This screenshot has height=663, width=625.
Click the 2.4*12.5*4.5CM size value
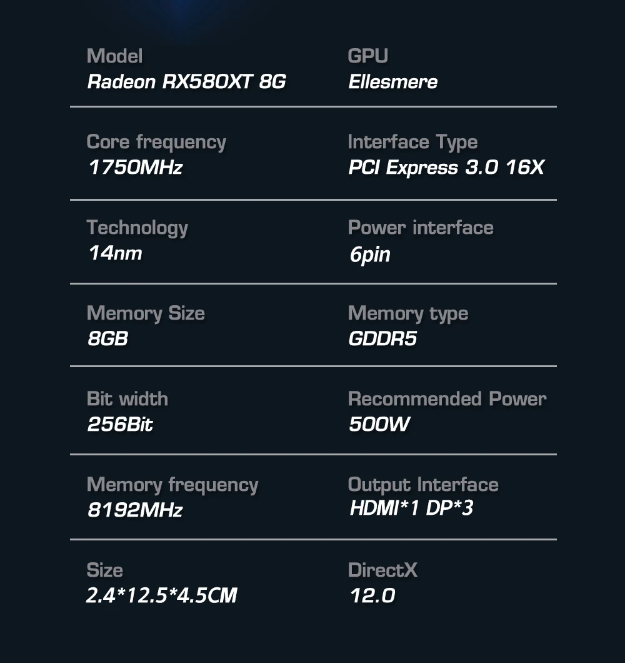click(161, 595)
